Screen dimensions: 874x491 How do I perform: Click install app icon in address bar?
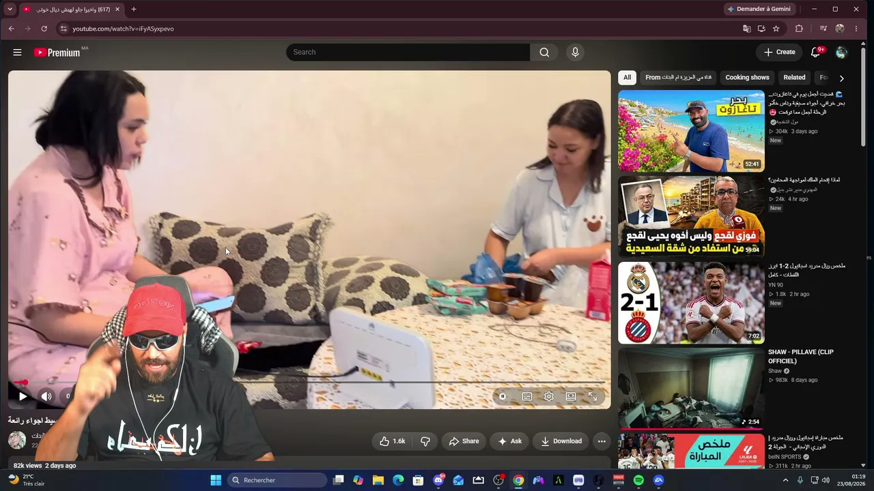[761, 29]
